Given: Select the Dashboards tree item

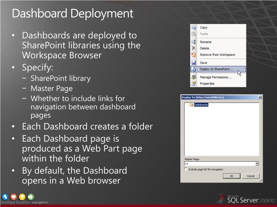Looking at the screenshot, I should [201, 105].
